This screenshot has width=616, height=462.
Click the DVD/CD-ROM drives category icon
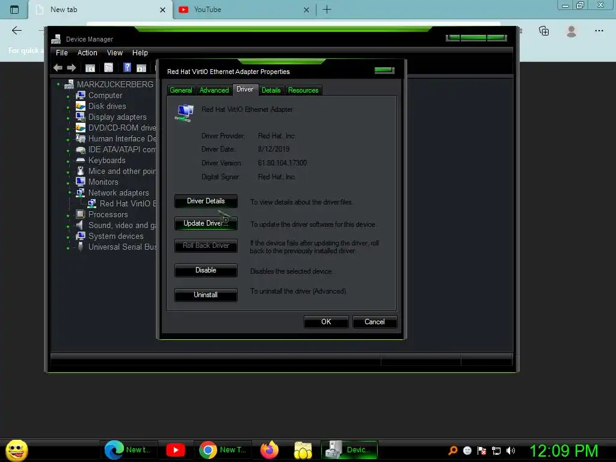(x=81, y=128)
